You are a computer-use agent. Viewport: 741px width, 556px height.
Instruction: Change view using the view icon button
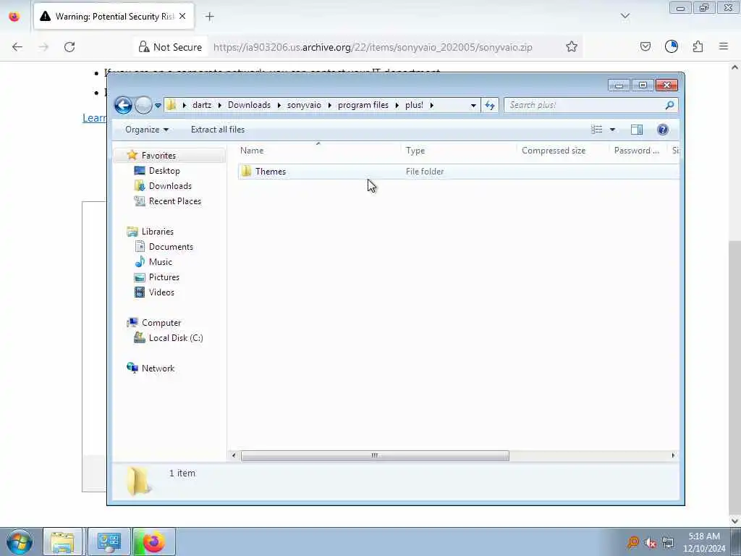click(x=597, y=130)
